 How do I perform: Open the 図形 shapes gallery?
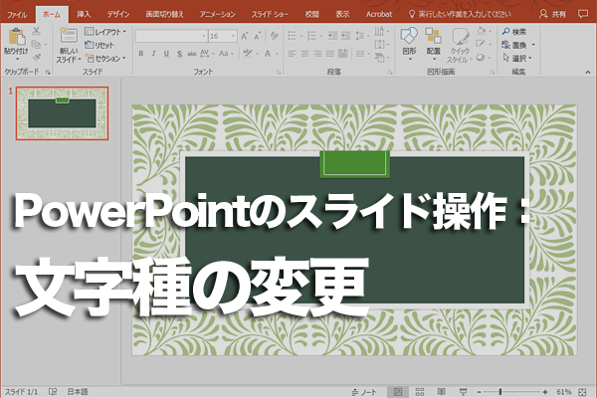(409, 44)
